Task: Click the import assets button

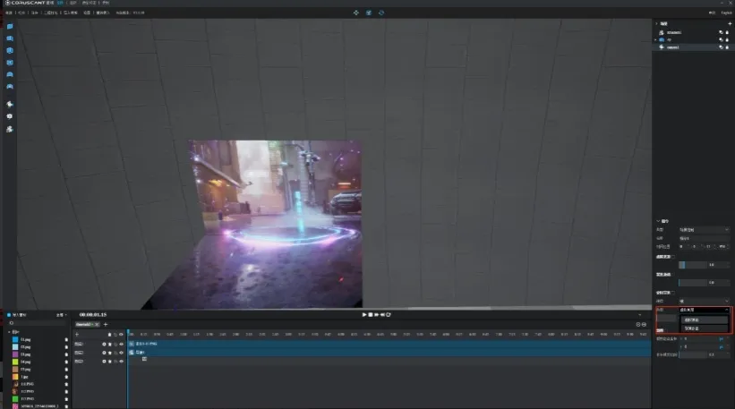Action: tap(17, 315)
